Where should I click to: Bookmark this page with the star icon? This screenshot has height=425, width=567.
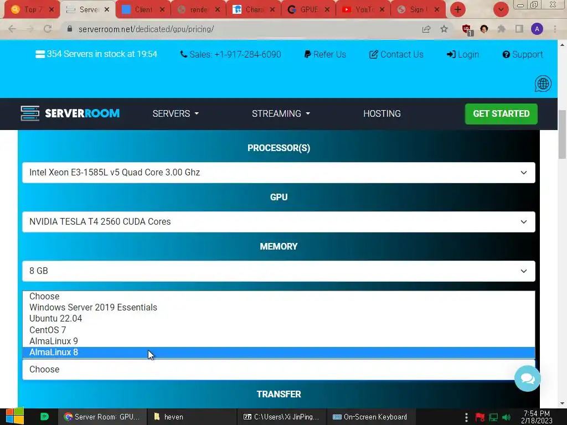(x=444, y=29)
